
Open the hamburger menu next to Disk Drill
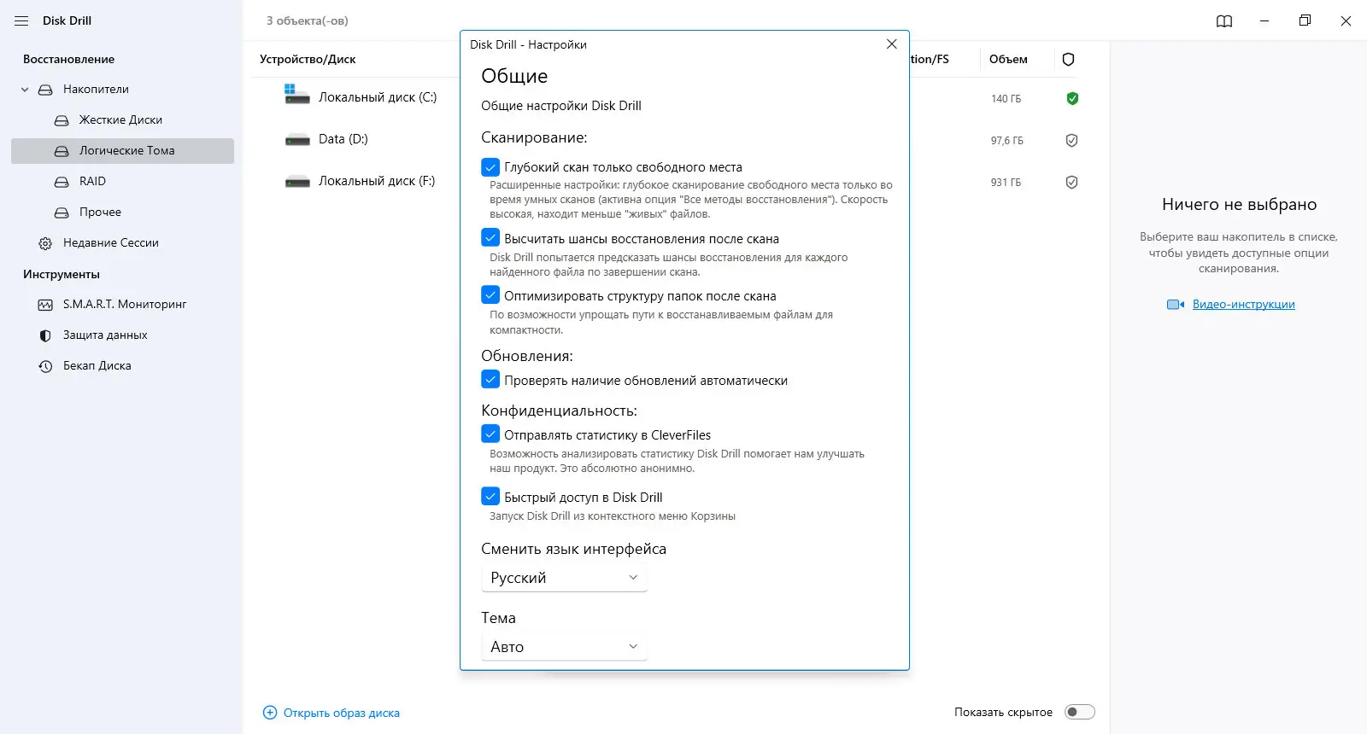click(x=21, y=20)
